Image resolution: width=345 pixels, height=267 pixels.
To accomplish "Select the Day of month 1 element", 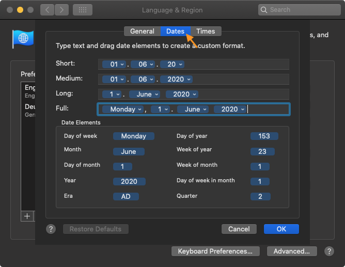I will click(x=122, y=166).
